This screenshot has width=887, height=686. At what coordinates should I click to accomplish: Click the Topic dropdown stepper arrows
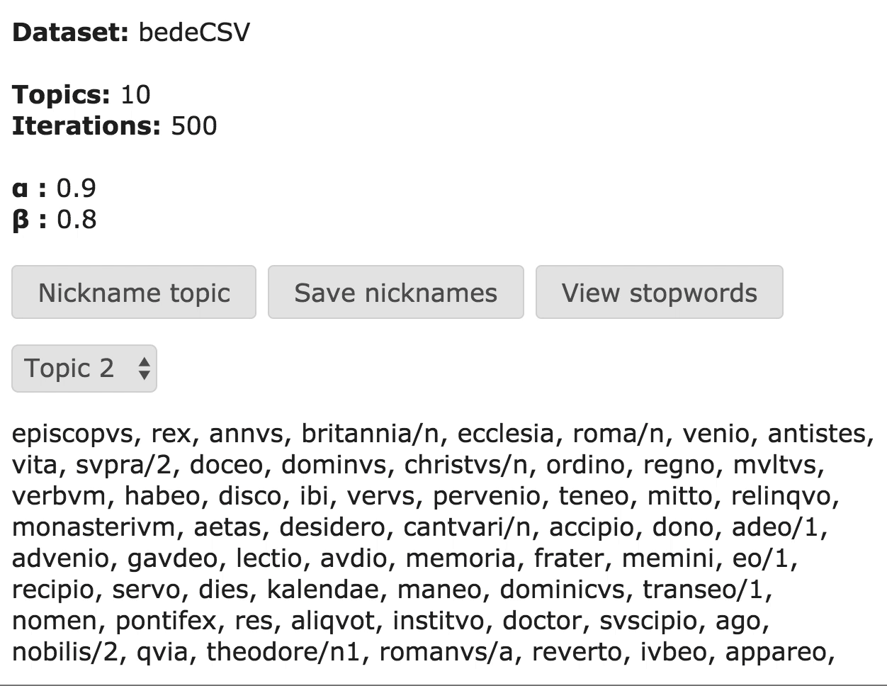[x=144, y=369]
